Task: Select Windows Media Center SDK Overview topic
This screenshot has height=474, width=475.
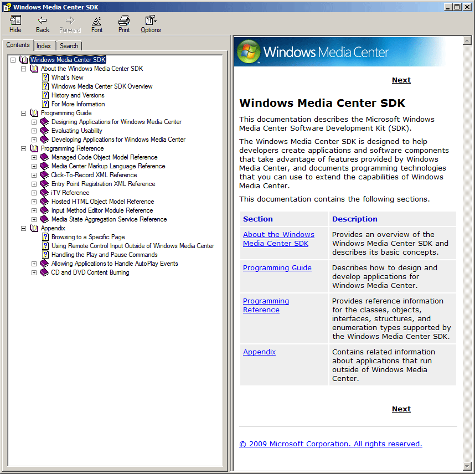Action: click(102, 86)
